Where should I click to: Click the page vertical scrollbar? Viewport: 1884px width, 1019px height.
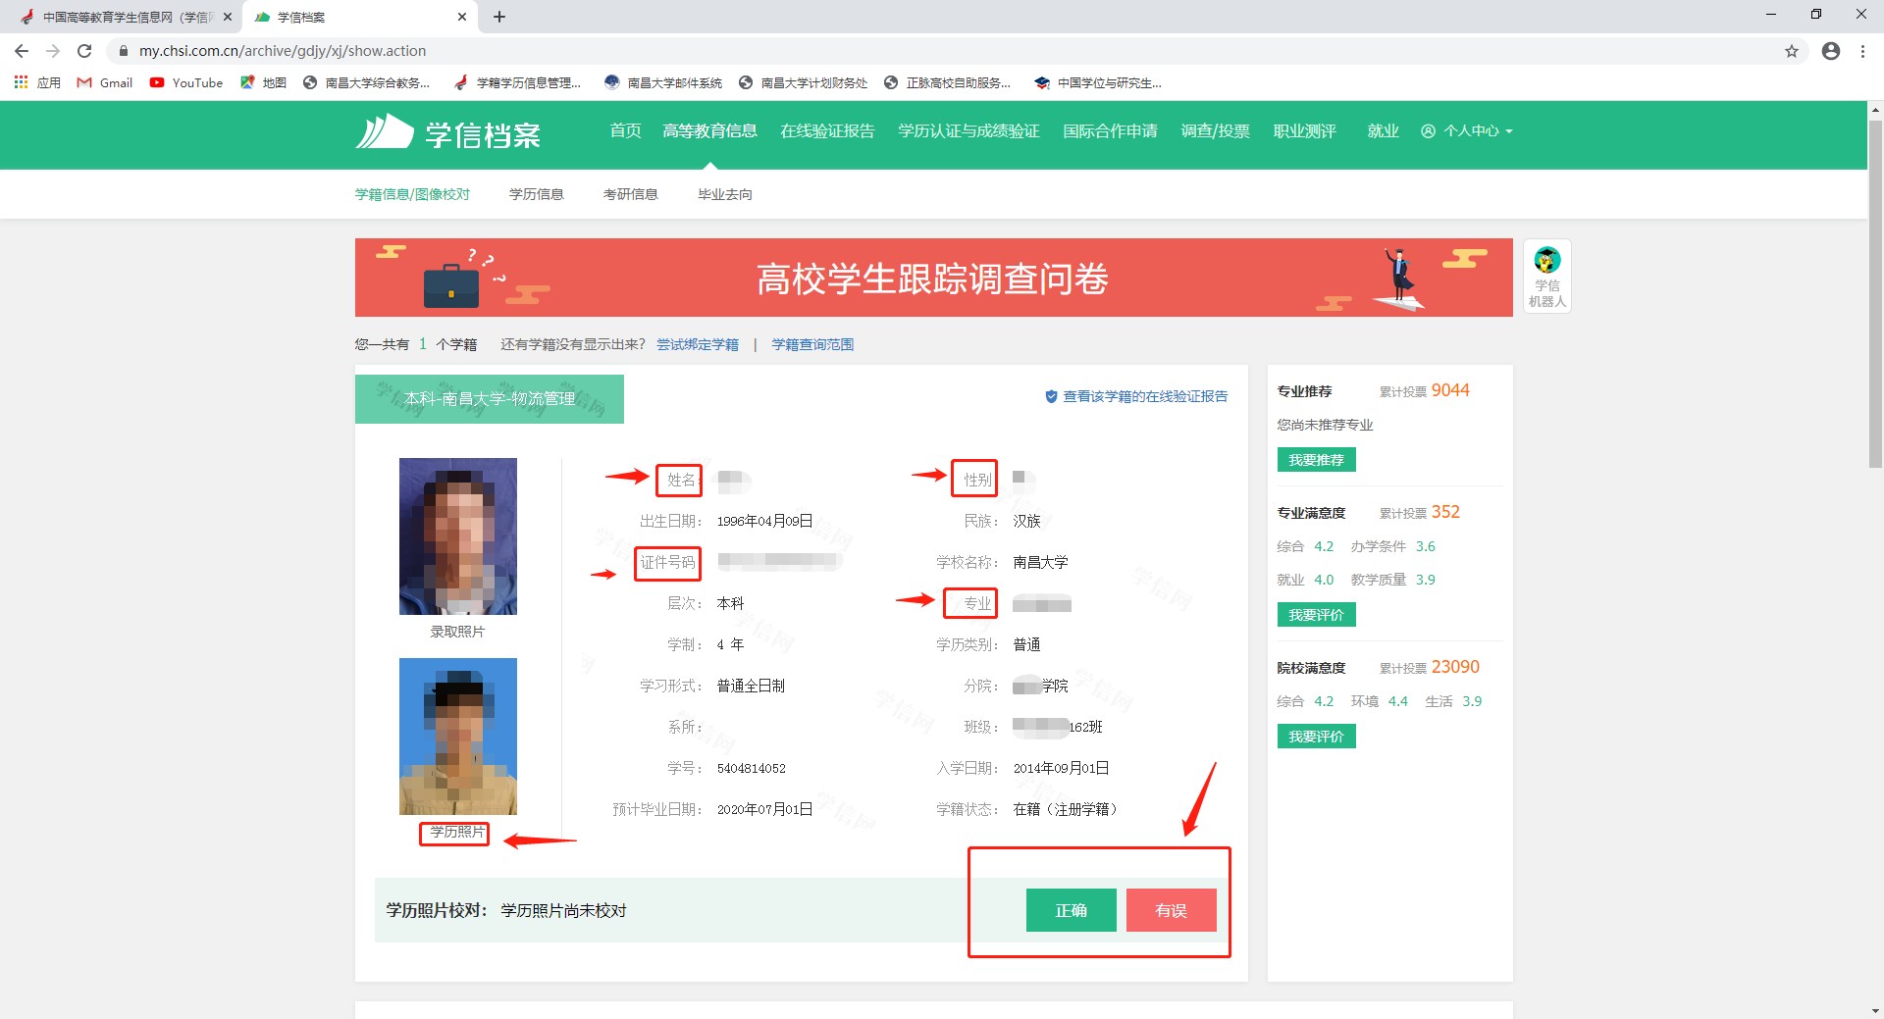tap(1875, 294)
